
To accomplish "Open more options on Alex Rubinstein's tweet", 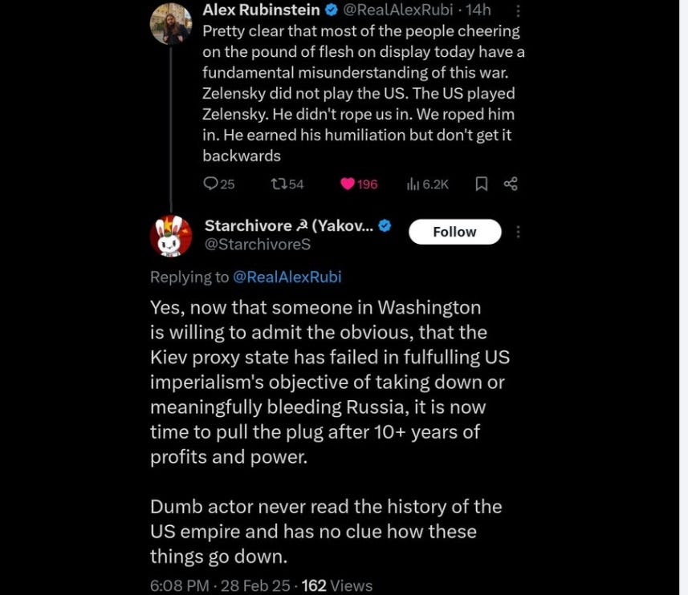I will click(518, 10).
